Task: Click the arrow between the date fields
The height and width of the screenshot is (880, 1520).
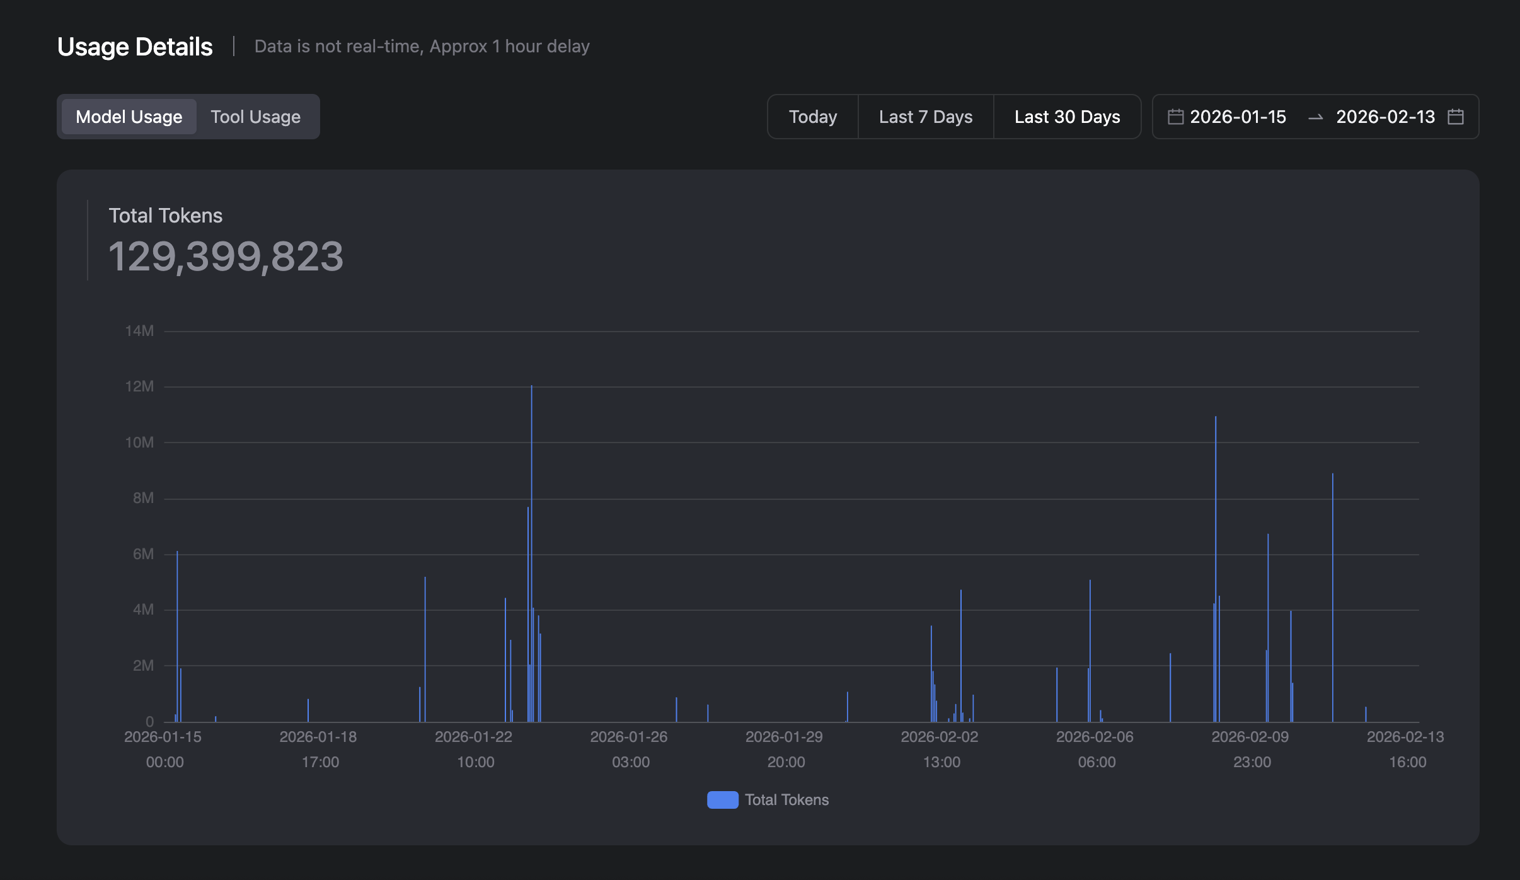Action: [x=1315, y=117]
